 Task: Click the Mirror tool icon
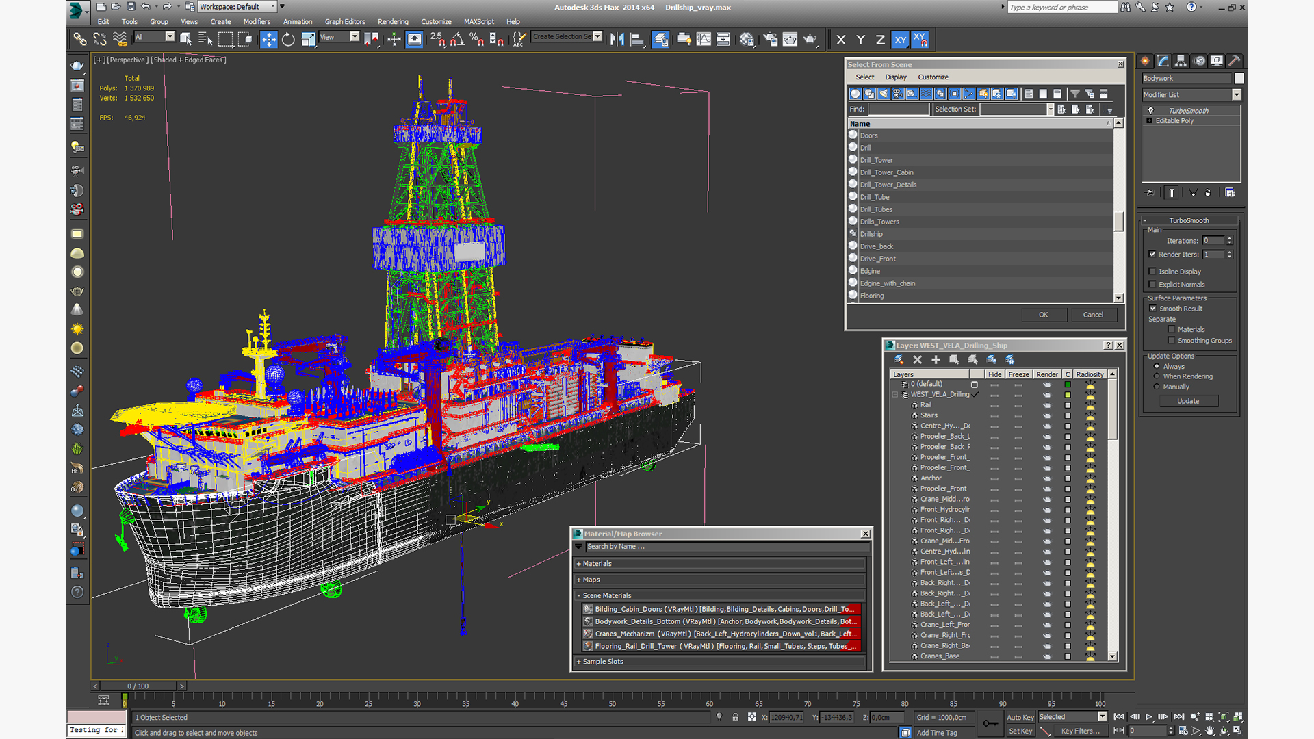point(617,40)
